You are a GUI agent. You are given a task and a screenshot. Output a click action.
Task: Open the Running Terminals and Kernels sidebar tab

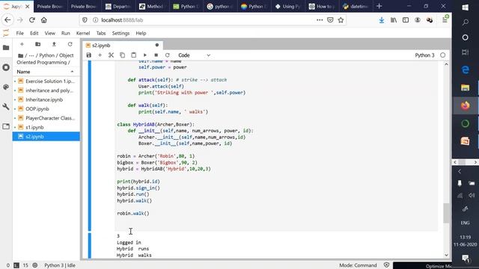(6, 67)
